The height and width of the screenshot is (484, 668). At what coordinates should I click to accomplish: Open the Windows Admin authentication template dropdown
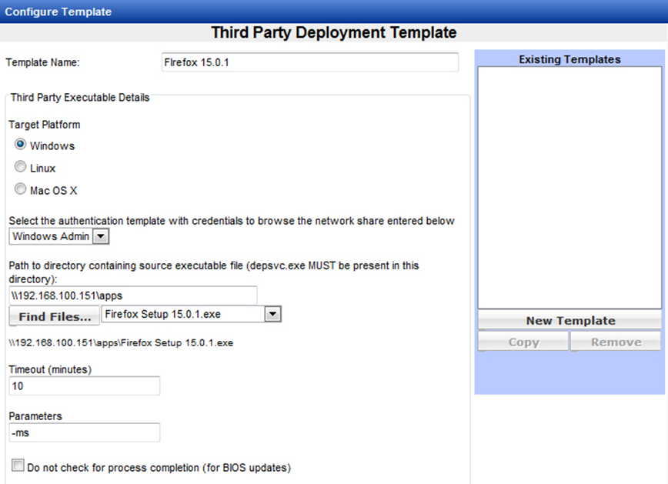pyautogui.click(x=100, y=236)
